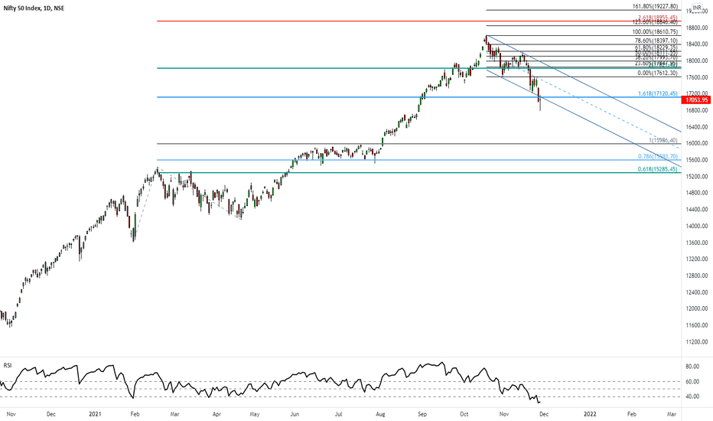The width and height of the screenshot is (713, 421).
Task: Select the current price label 17053.95
Action: coord(696,100)
